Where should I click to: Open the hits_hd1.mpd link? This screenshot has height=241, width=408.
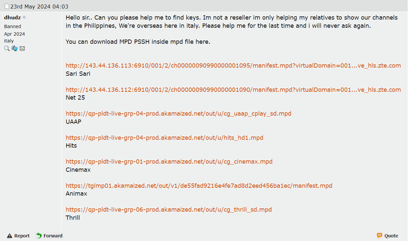tap(164, 138)
